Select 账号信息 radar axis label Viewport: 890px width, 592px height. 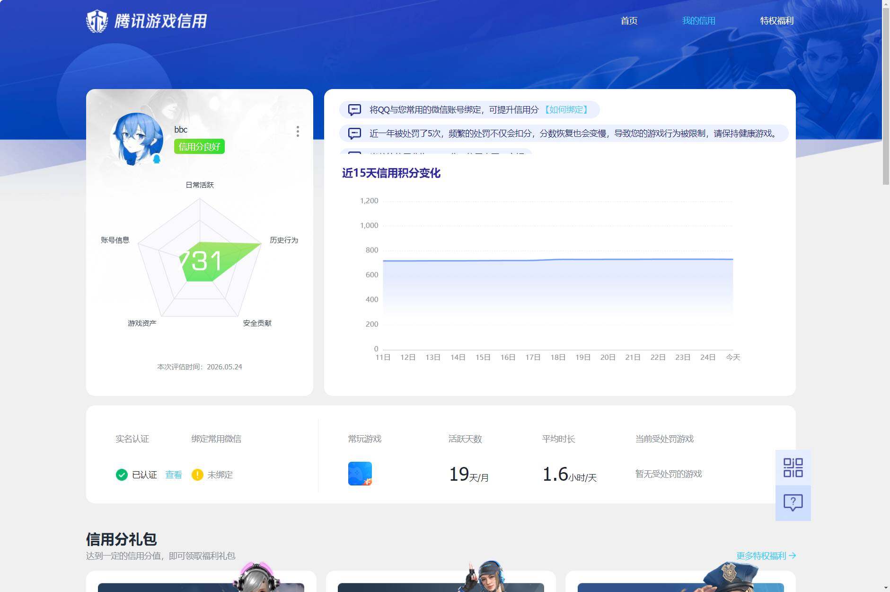[x=115, y=240]
